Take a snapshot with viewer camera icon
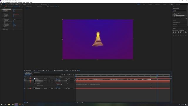 click(43, 70)
